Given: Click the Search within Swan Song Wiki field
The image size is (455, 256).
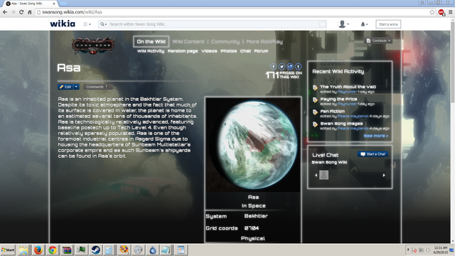Looking at the screenshot, I should point(213,24).
